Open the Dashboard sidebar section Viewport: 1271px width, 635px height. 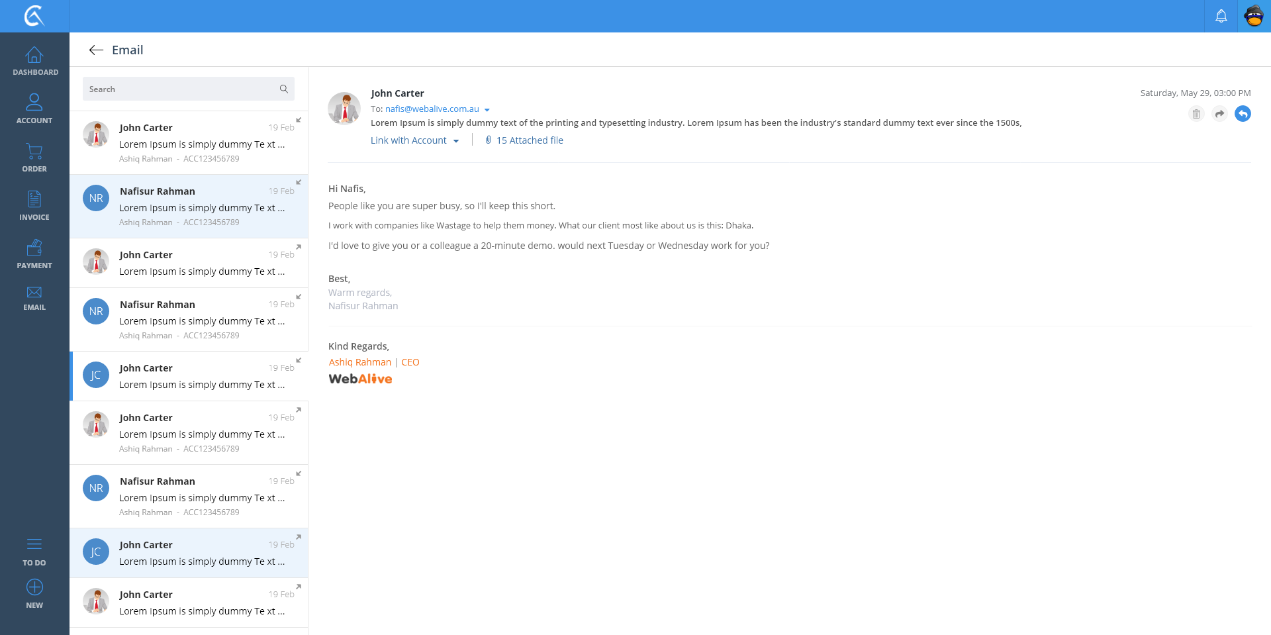coord(34,61)
